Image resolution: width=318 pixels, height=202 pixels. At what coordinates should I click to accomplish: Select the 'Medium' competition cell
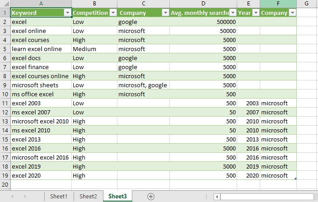click(94, 49)
